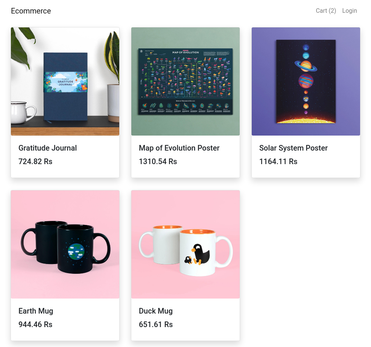
Task: Click the 651.61 Rs price
Action: 156,324
